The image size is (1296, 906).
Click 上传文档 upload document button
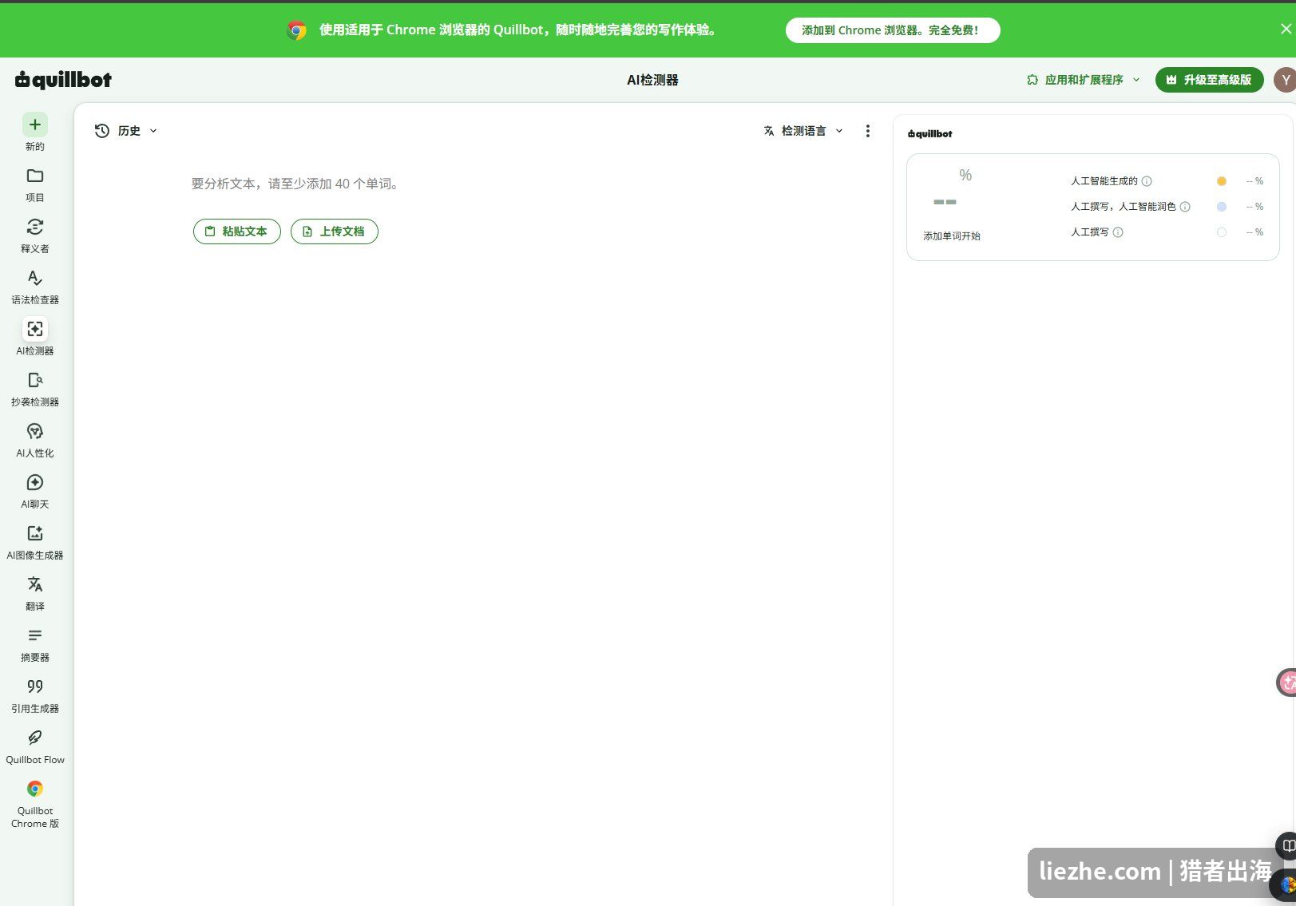click(x=335, y=231)
